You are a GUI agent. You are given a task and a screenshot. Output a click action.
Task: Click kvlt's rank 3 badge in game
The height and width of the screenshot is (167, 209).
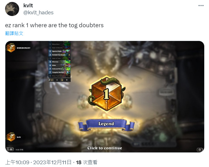(10, 137)
